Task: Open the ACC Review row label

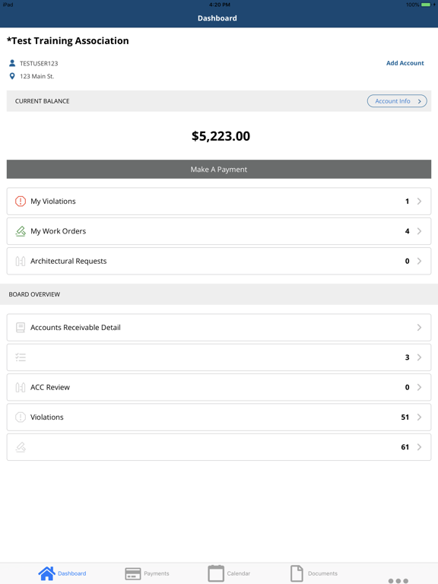Action: pyautogui.click(x=50, y=387)
